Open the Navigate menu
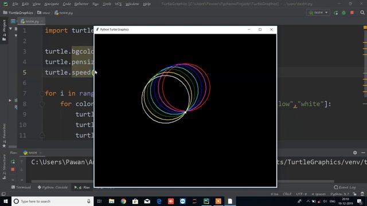 [52, 4]
